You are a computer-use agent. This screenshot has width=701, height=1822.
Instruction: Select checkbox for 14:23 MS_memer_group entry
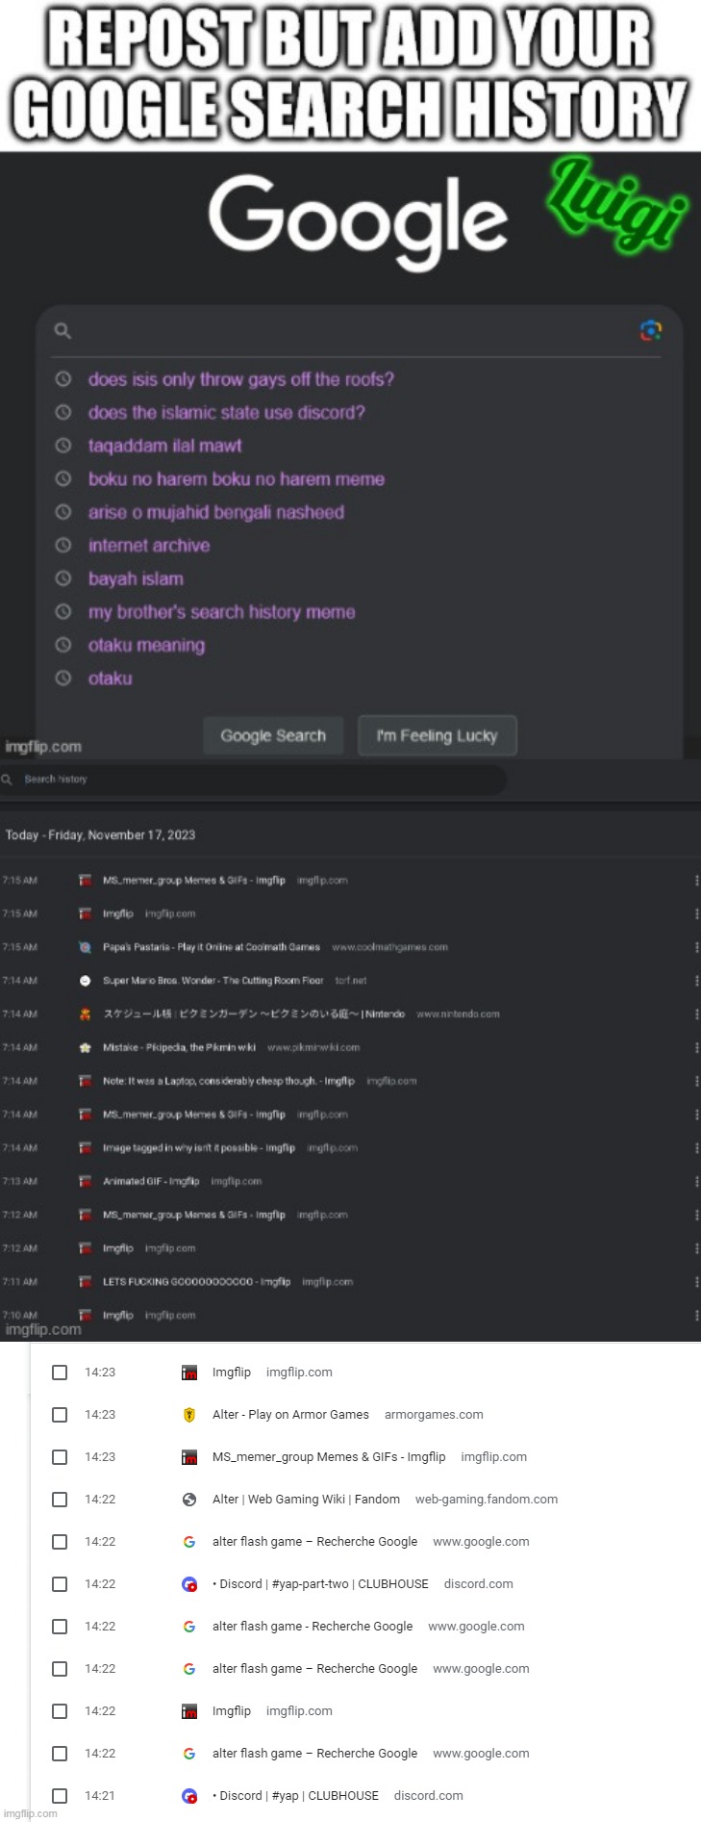pyautogui.click(x=60, y=1457)
